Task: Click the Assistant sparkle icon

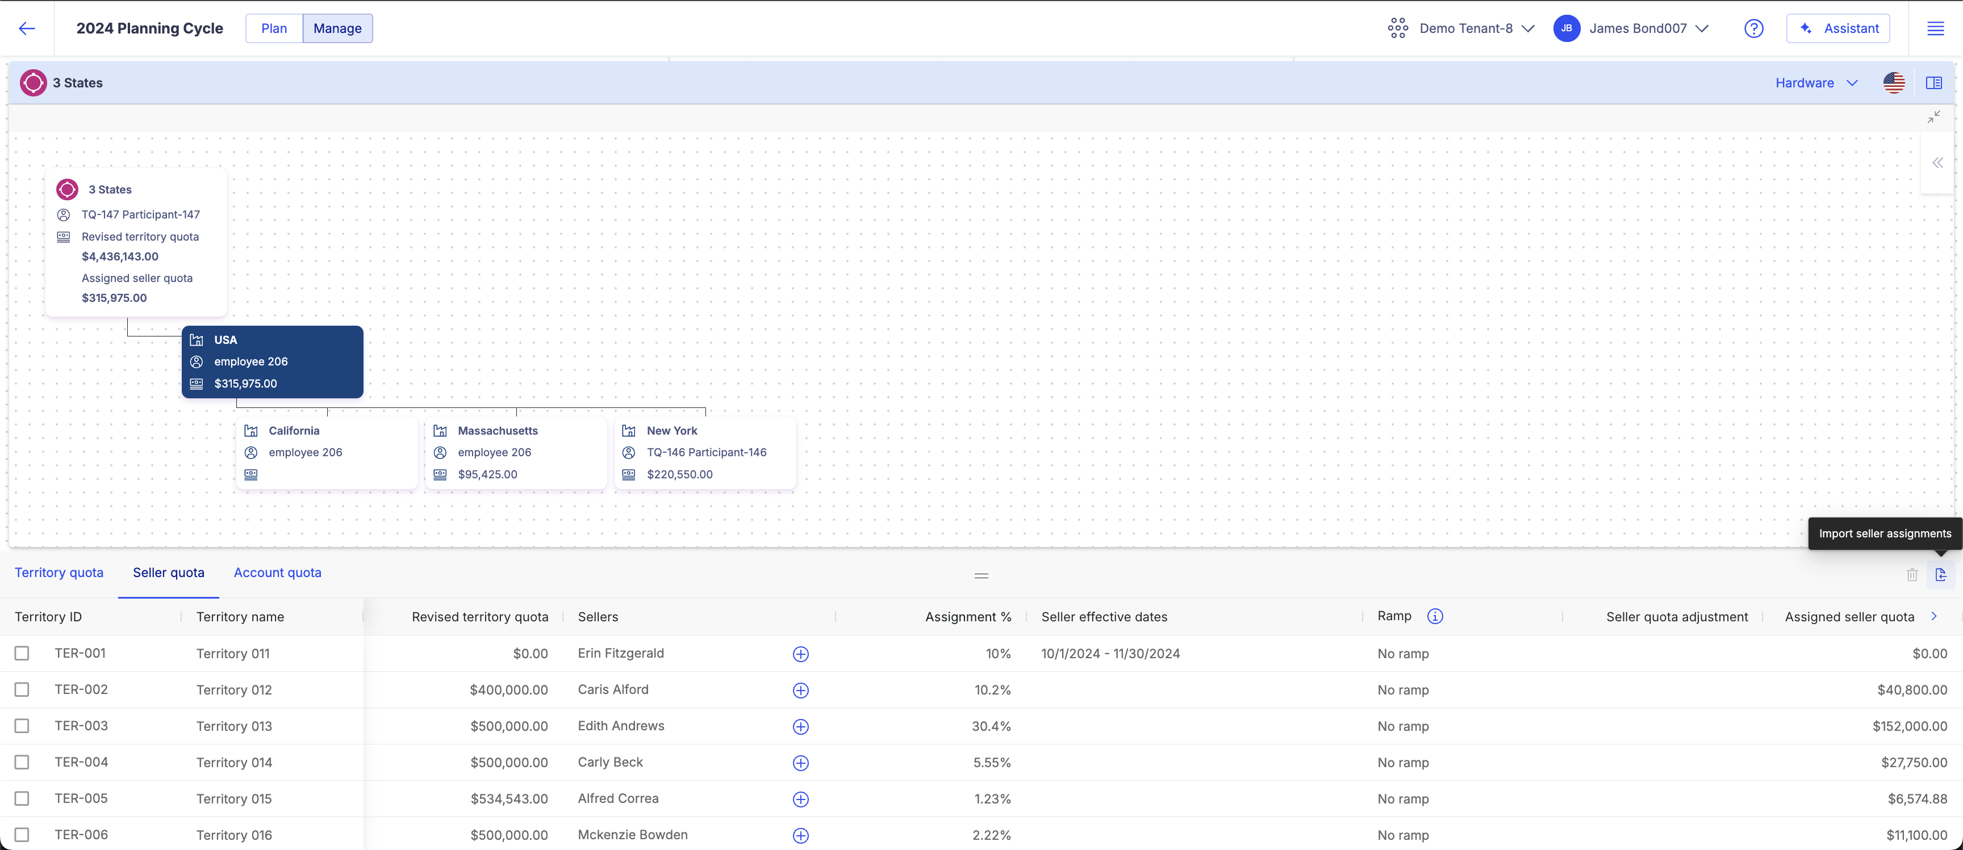Action: click(1805, 28)
